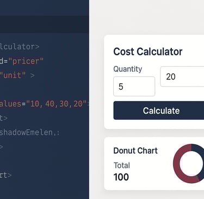
Task: Select the input field showing 20
Action: (x=182, y=77)
